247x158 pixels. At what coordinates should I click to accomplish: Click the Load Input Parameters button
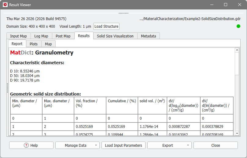click(x=123, y=145)
